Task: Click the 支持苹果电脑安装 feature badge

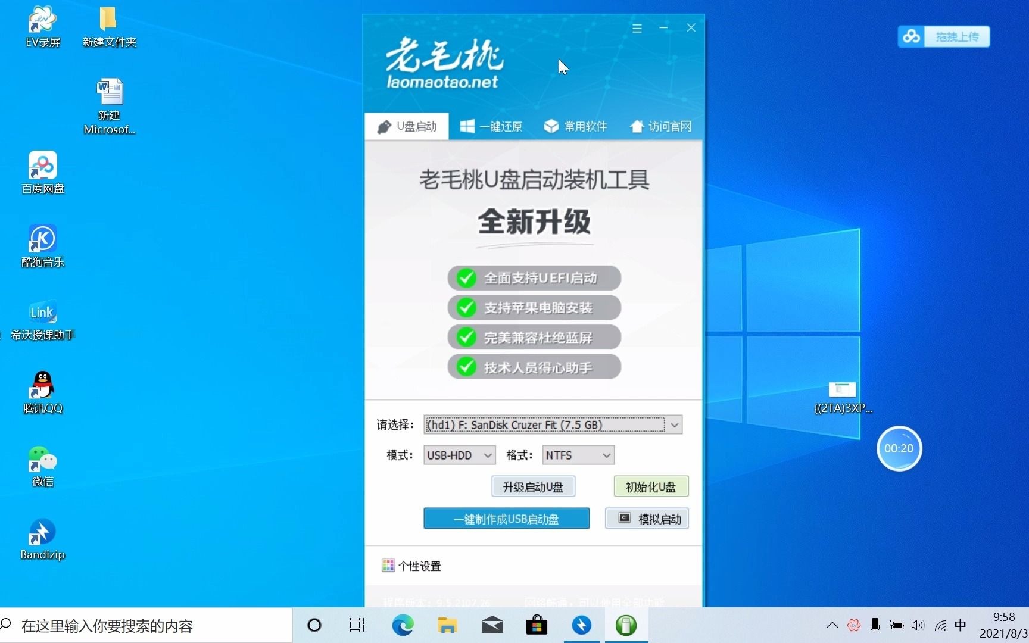Action: 534,308
